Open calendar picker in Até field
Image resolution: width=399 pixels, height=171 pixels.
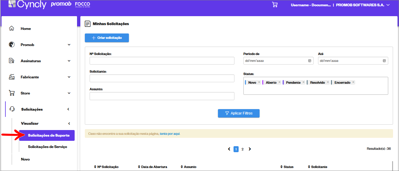click(384, 61)
